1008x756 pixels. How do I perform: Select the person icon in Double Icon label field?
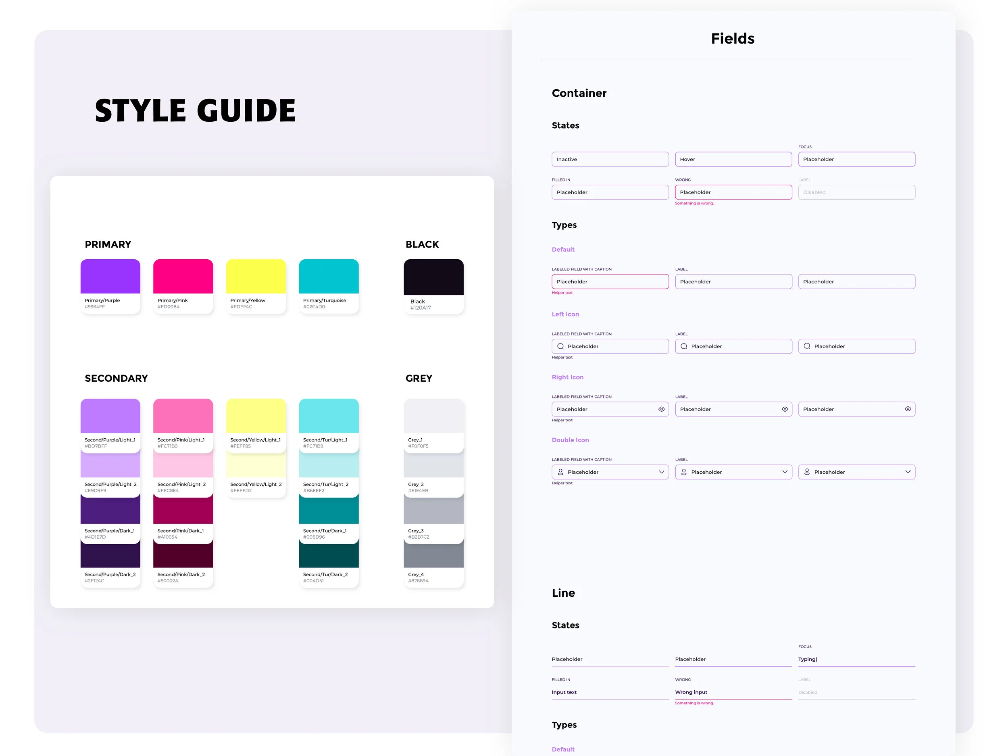pyautogui.click(x=684, y=472)
